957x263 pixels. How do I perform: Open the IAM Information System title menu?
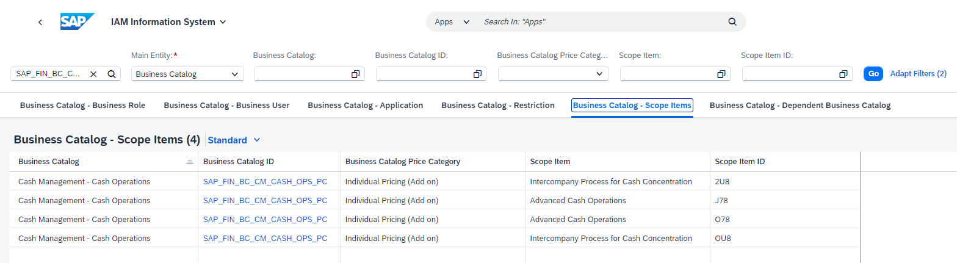point(168,22)
